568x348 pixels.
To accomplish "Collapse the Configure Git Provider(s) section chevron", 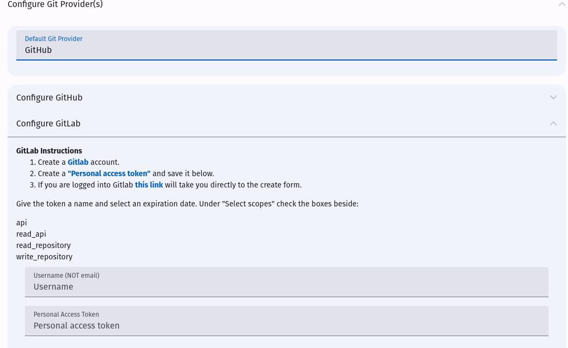I will [562, 4].
